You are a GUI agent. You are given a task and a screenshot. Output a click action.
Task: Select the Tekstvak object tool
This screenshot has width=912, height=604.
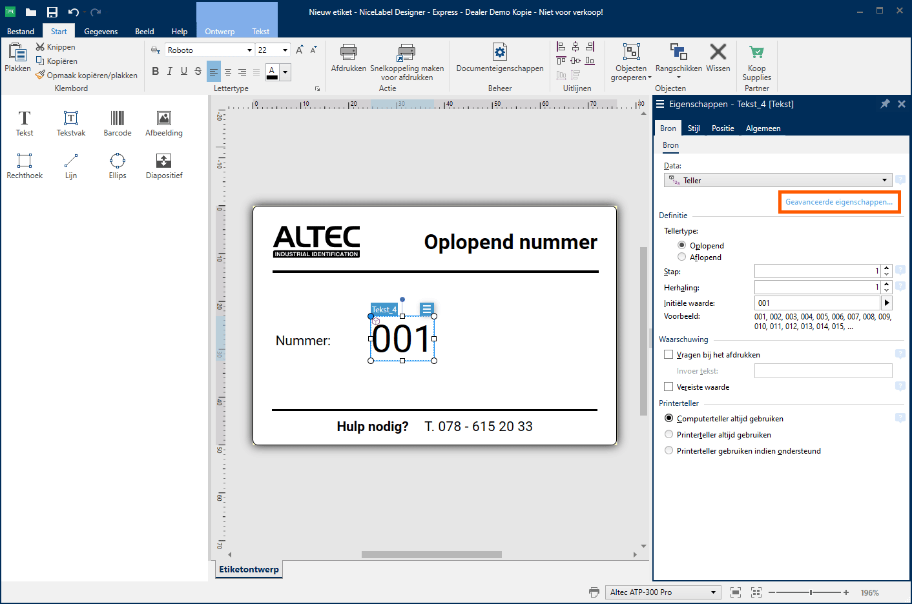[x=71, y=123]
